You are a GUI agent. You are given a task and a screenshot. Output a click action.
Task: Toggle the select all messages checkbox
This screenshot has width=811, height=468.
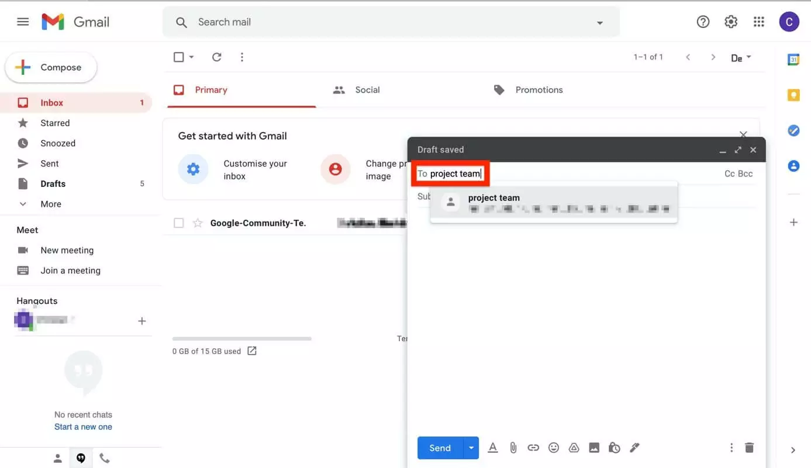(179, 57)
